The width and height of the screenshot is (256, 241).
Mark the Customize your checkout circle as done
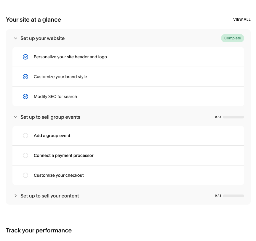pyautogui.click(x=25, y=175)
